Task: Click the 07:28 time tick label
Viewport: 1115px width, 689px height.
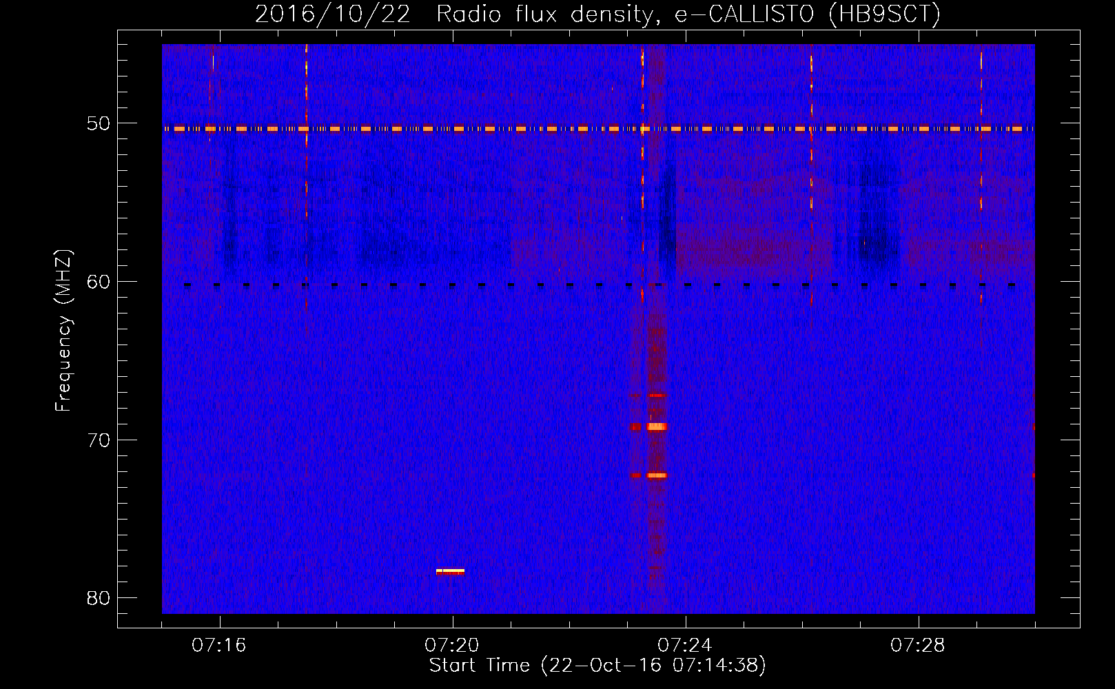Action: point(918,646)
